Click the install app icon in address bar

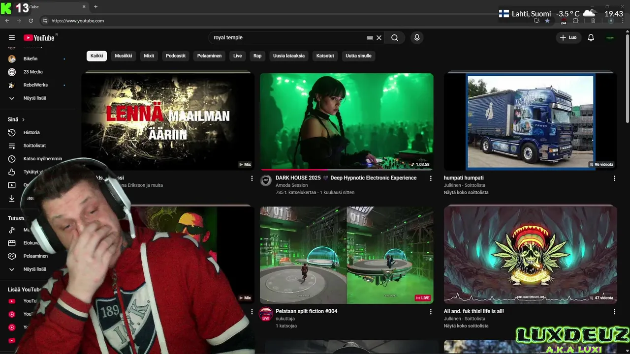click(536, 21)
